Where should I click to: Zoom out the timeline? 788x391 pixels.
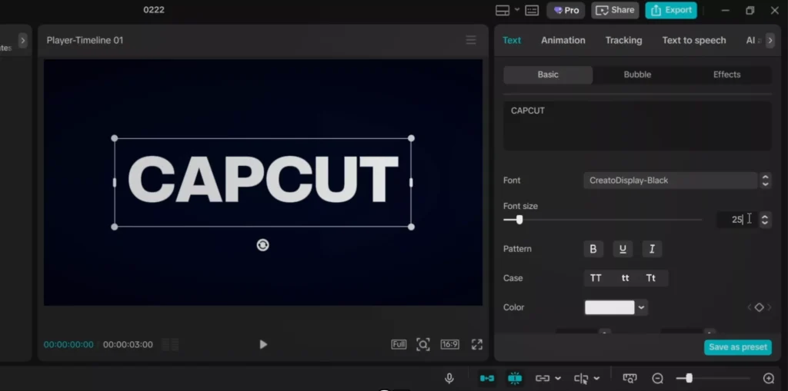(657, 379)
